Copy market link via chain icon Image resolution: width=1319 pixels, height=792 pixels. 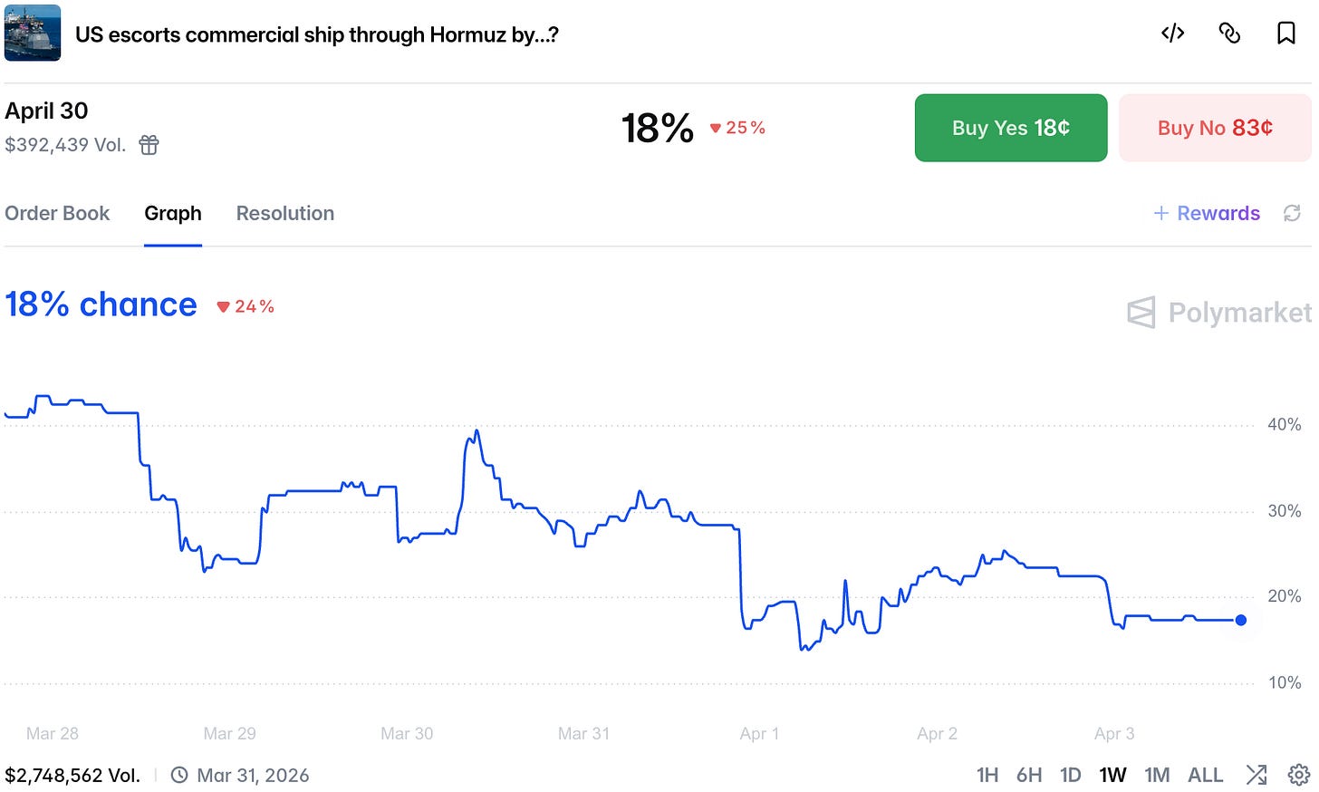1229,34
